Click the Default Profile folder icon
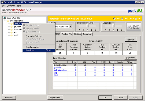145x101 pixels. point(8,21)
